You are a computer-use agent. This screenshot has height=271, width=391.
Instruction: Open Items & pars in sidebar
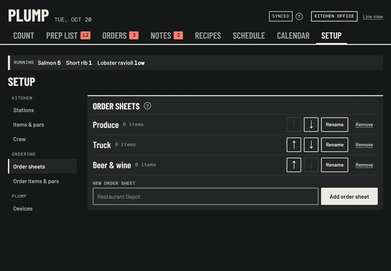click(x=29, y=125)
